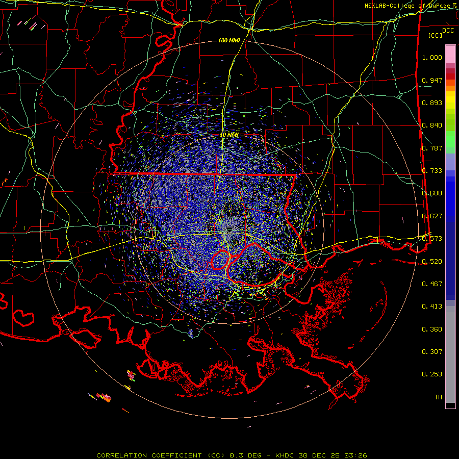Click the 0.3 DEG elevation angle text
Image resolution: width=459 pixels, height=459 pixels.
click(x=245, y=455)
